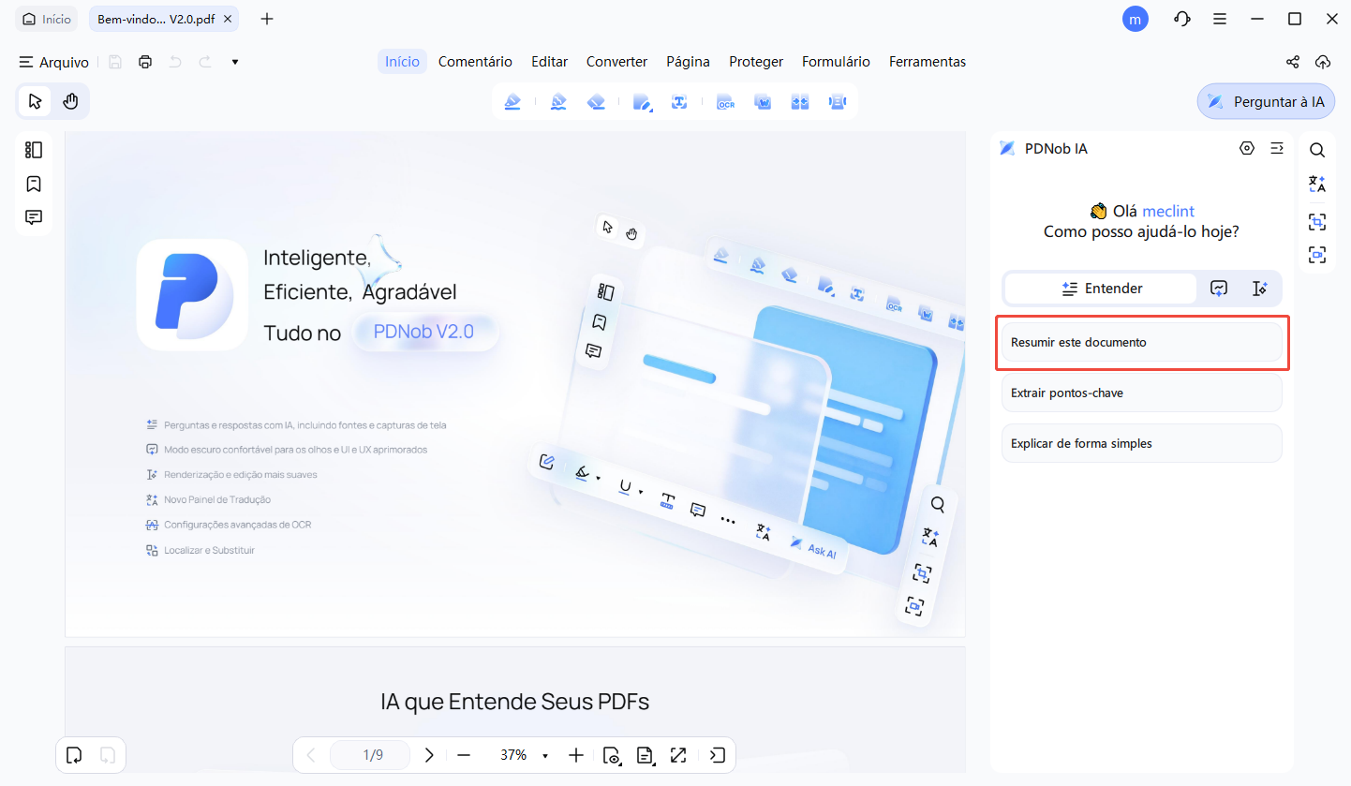
Task: Open the Arquivo file menu
Action: tap(54, 62)
